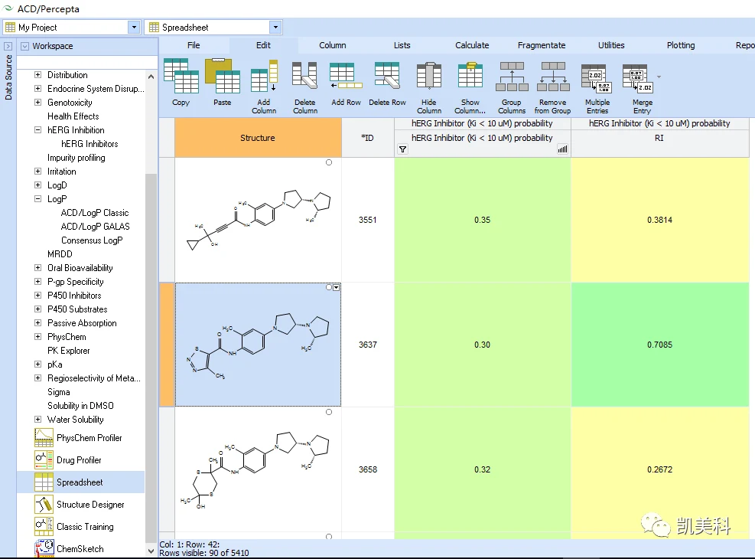
Task: Click the Structure column header
Action: (x=258, y=138)
